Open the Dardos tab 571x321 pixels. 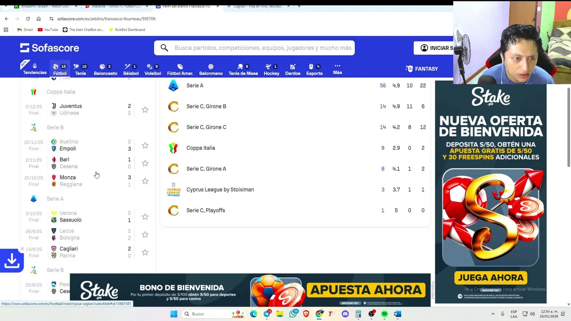coord(293,69)
